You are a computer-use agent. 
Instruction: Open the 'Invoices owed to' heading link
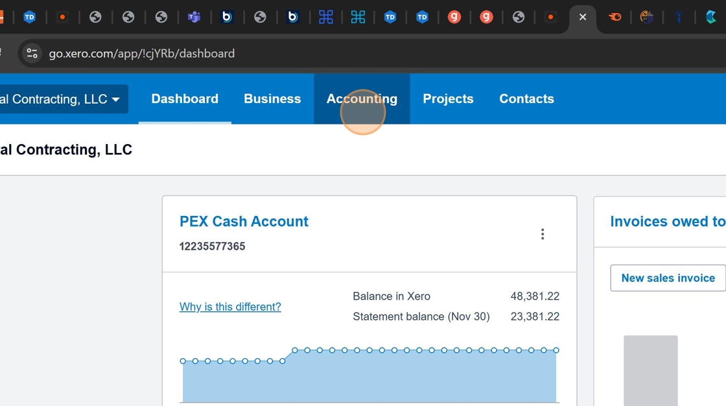tap(668, 222)
